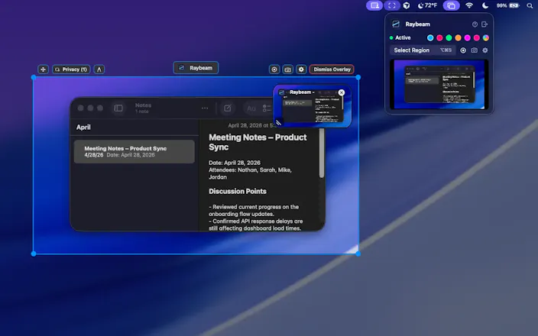Toggle the Focus moon menu bar icon

[x=485, y=5]
